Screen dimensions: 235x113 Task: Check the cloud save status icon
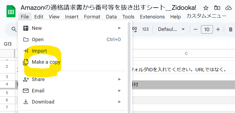click(228, 8)
